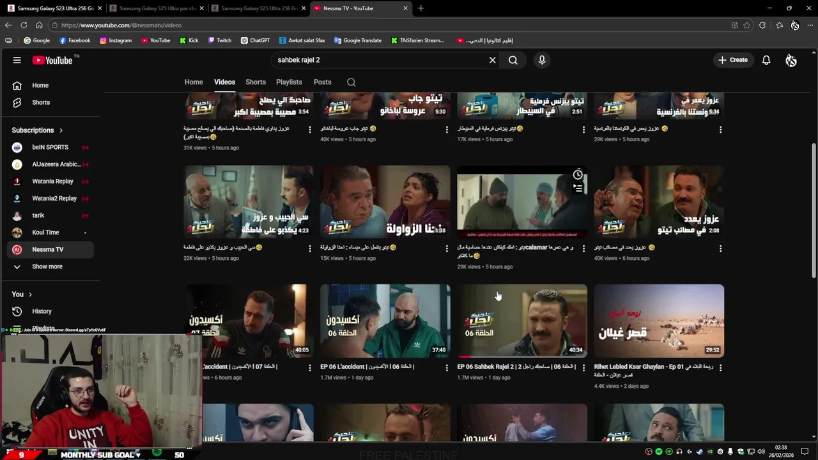Open the ChatGPT bookmark
The image size is (818, 460).
pyautogui.click(x=255, y=40)
